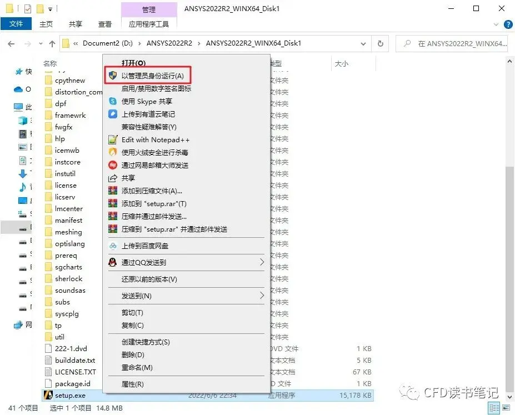
Task: Select the LICENSE.TXT file
Action: [x=75, y=372]
